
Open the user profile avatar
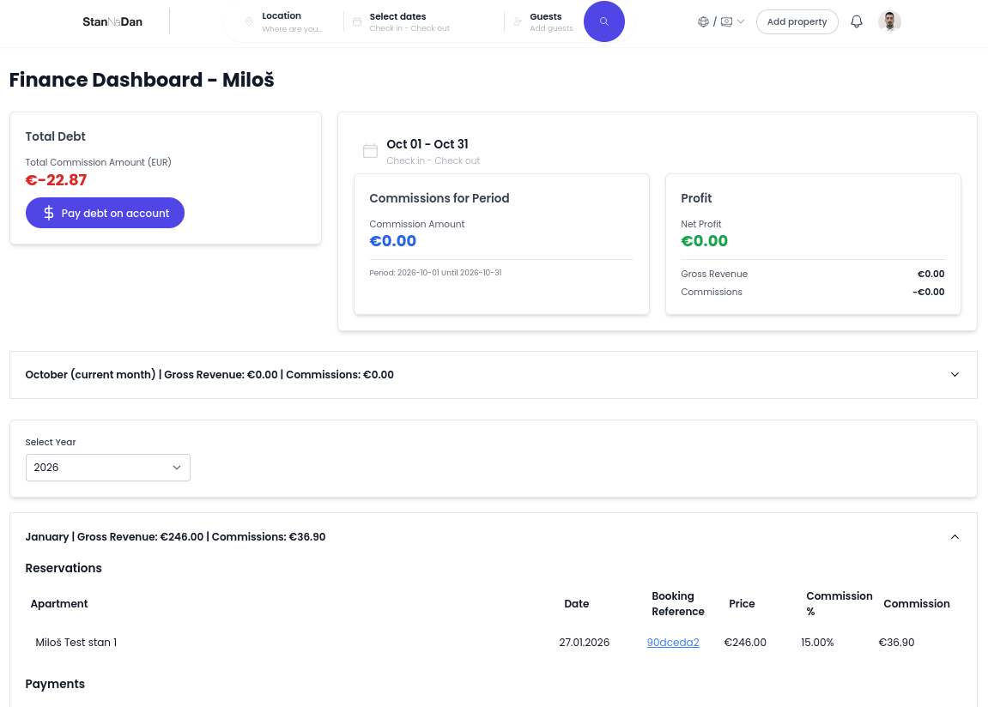(889, 21)
